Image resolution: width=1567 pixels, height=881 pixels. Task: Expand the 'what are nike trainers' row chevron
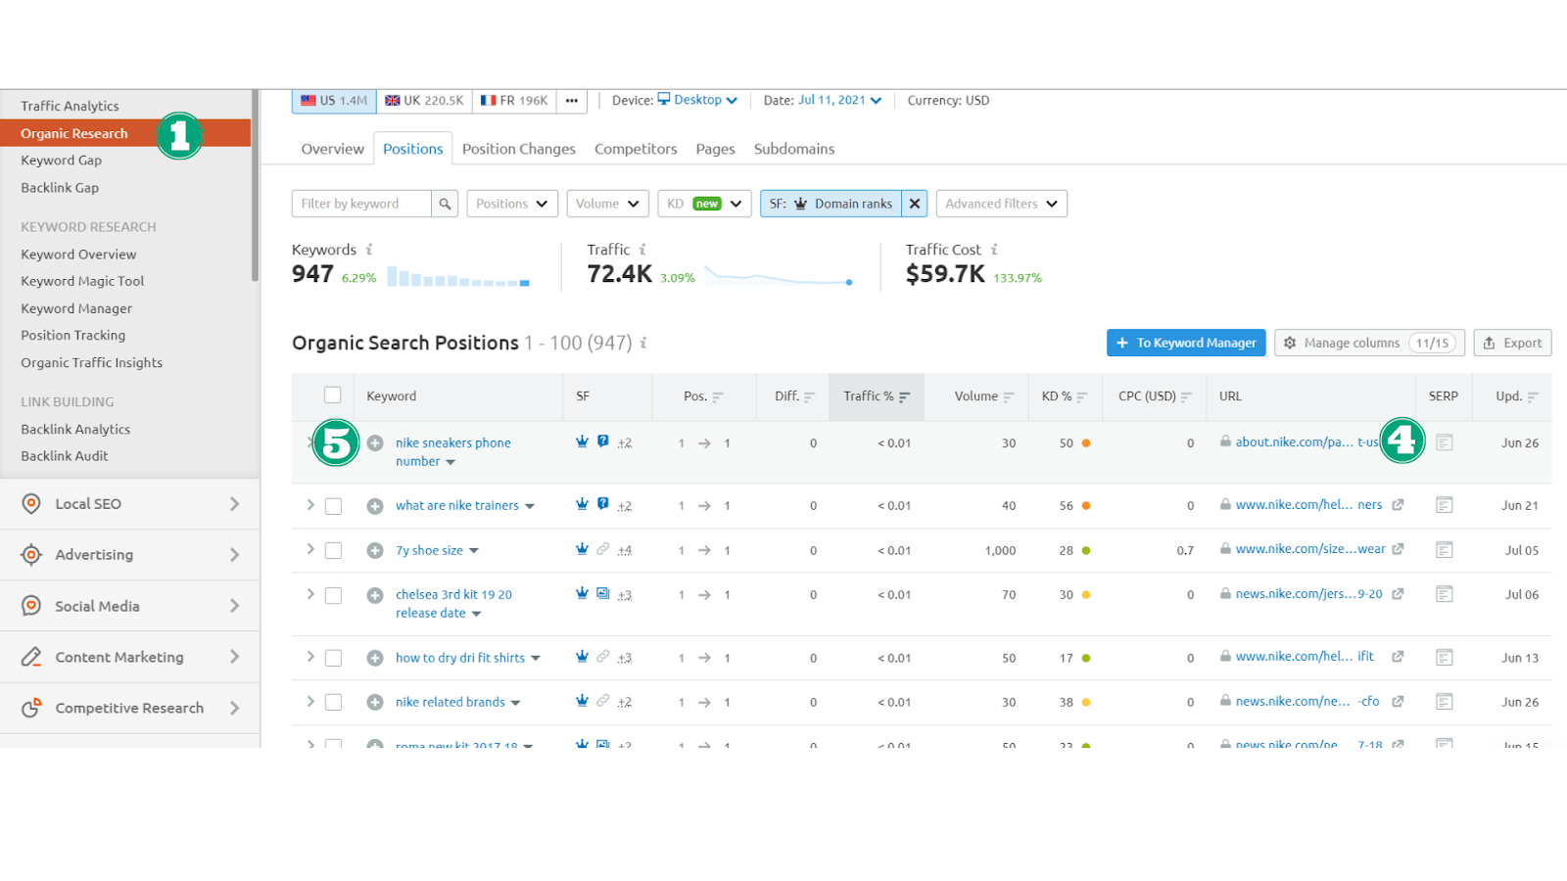(x=310, y=505)
